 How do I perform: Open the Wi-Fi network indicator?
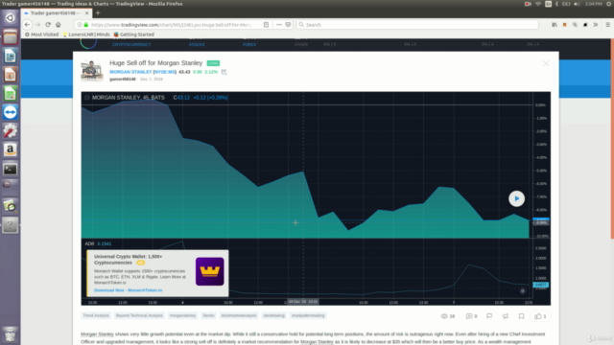click(x=538, y=4)
